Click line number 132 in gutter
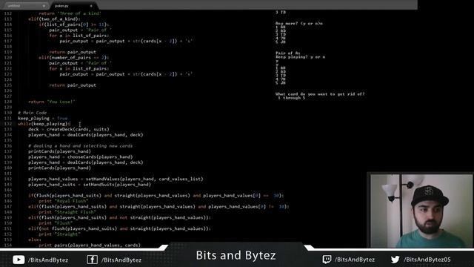The height and width of the screenshot is (267, 474). [8, 124]
